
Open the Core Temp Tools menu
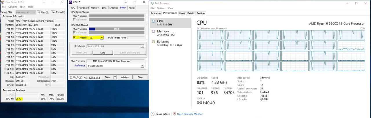tap(22, 7)
